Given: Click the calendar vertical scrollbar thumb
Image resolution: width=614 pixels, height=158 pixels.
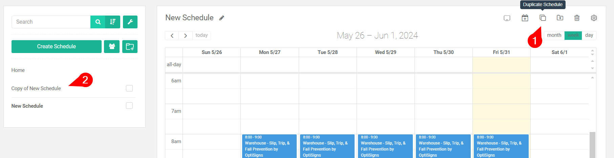Looking at the screenshot, I should pyautogui.click(x=592, y=145).
